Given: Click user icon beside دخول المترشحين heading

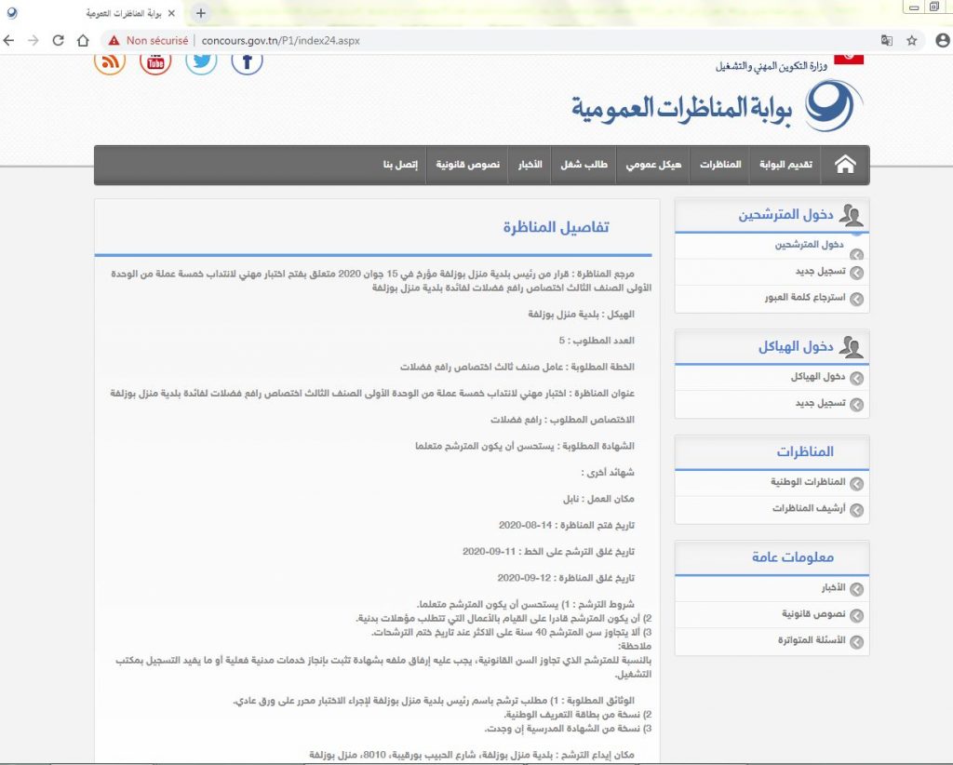Looking at the screenshot, I should tap(851, 215).
